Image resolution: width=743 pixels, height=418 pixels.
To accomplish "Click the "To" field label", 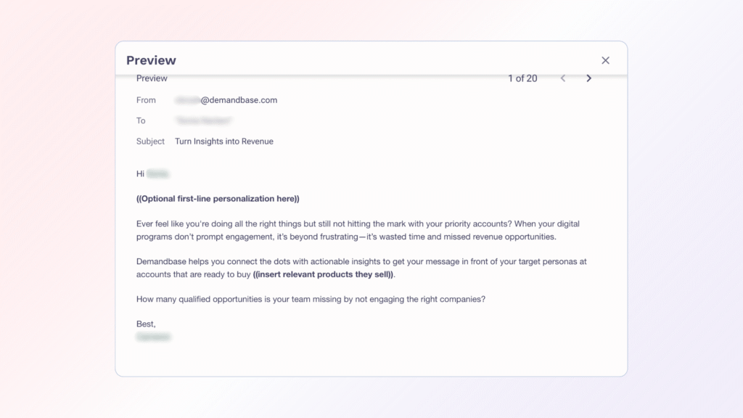I will 141,120.
